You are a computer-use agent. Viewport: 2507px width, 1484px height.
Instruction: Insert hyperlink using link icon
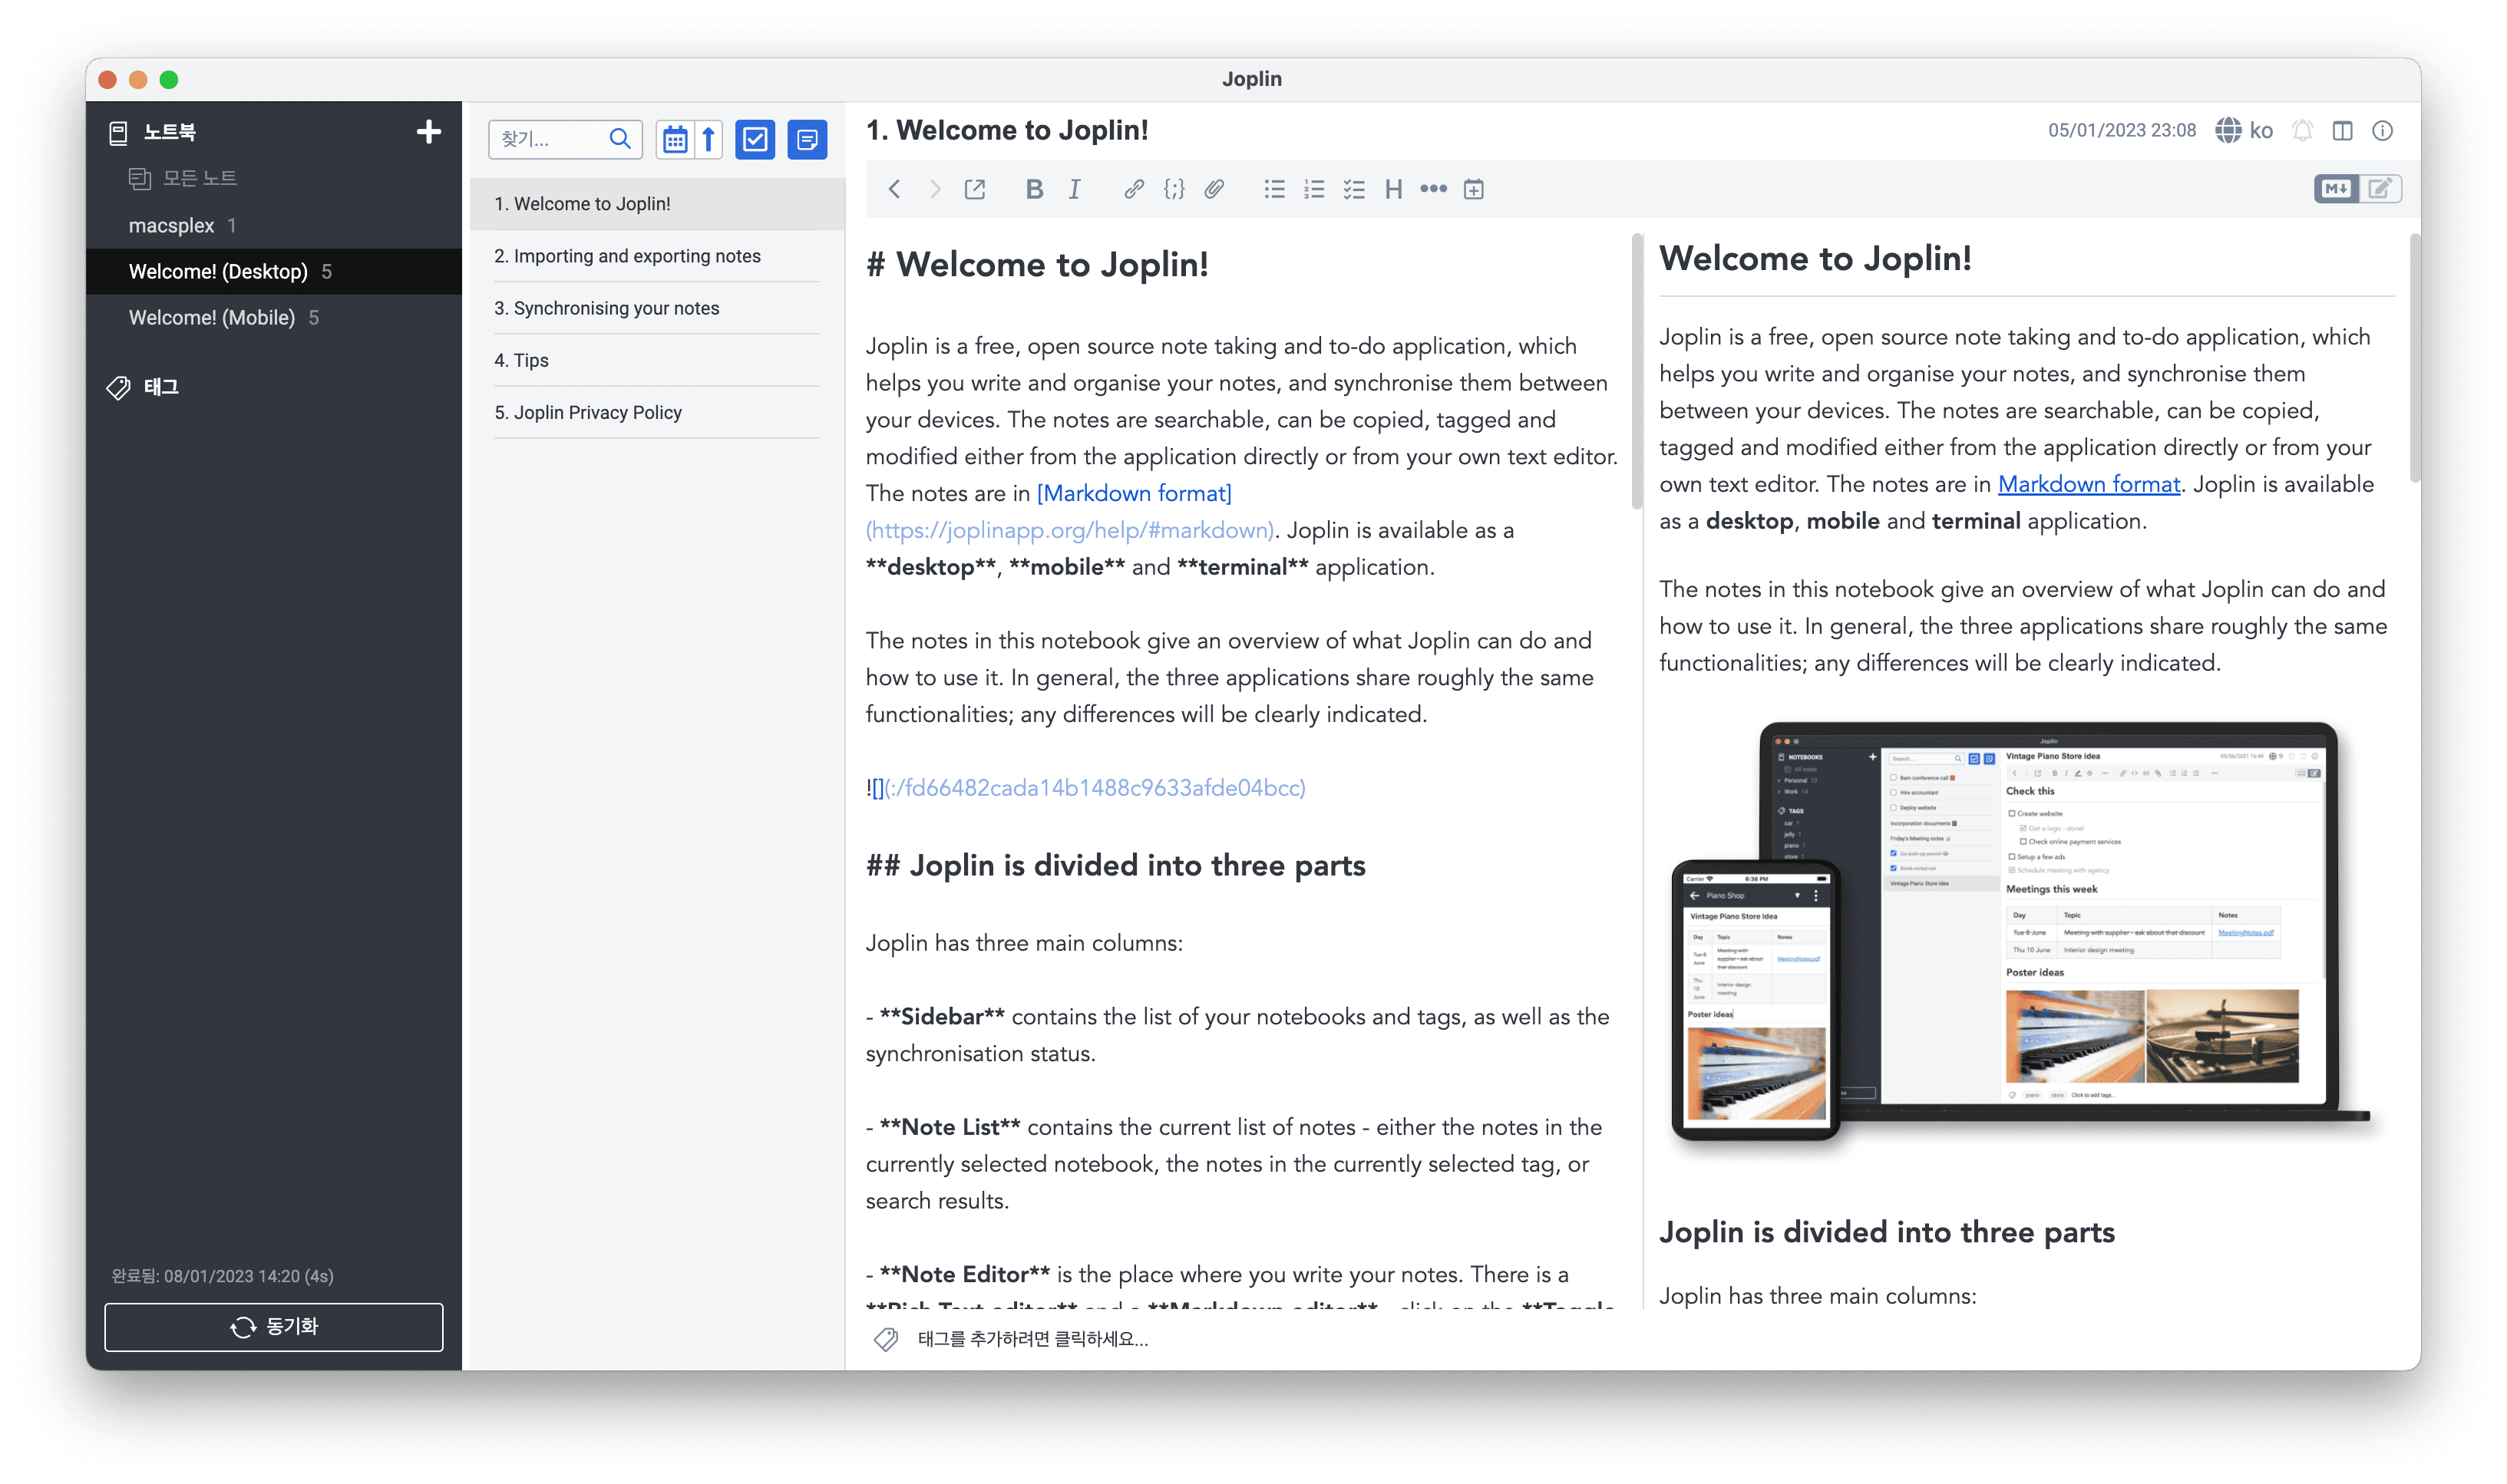[1134, 189]
